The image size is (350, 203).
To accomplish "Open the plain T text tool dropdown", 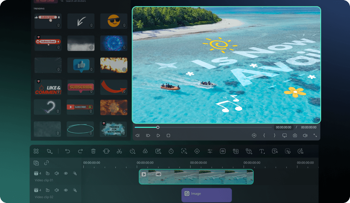I will 262,151.
